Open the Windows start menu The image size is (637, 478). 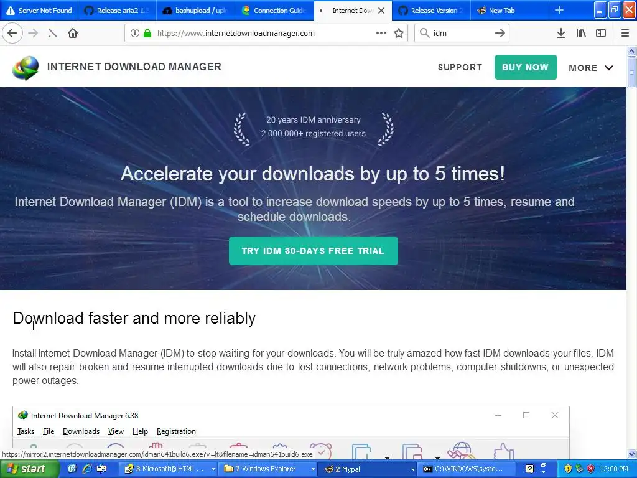[x=29, y=469]
